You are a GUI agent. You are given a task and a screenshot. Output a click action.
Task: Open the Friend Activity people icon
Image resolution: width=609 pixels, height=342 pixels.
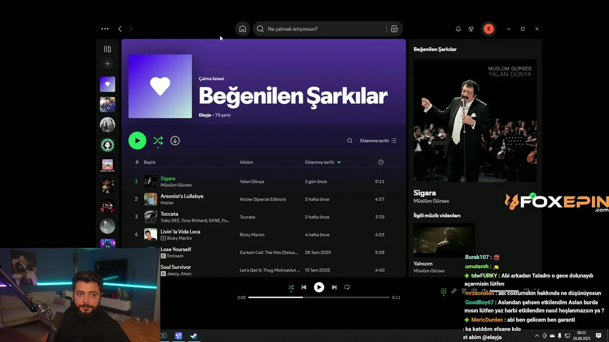(x=471, y=29)
